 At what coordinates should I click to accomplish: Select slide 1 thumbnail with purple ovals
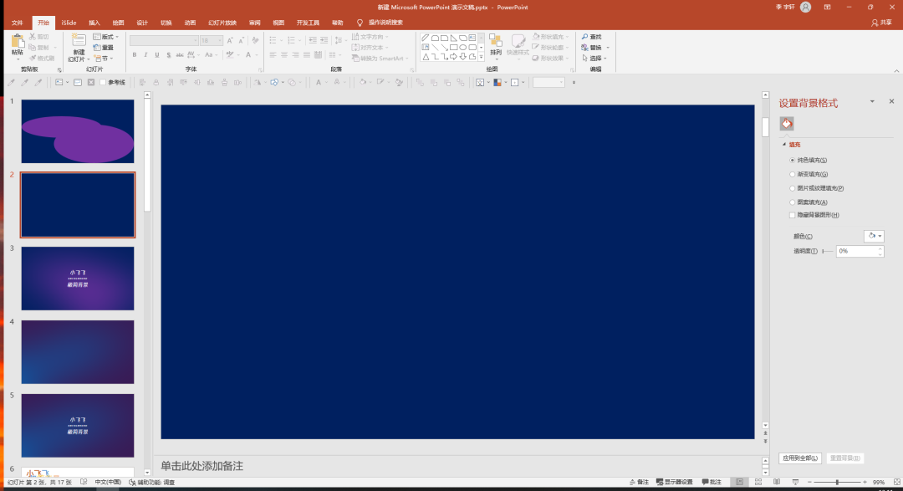78,131
